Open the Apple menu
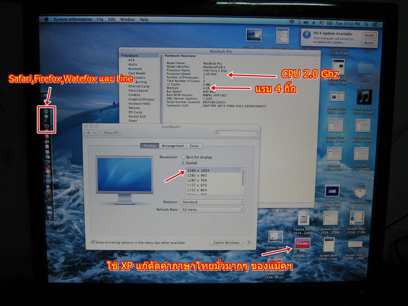 click(x=46, y=19)
